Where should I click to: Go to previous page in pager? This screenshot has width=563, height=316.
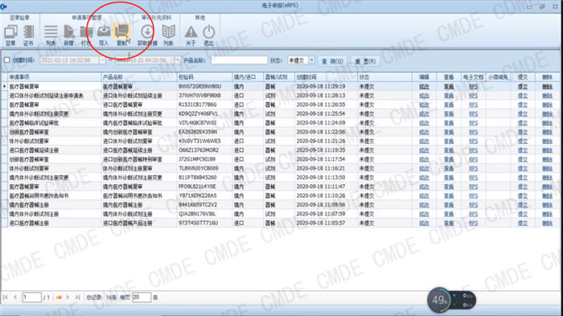tap(15, 298)
